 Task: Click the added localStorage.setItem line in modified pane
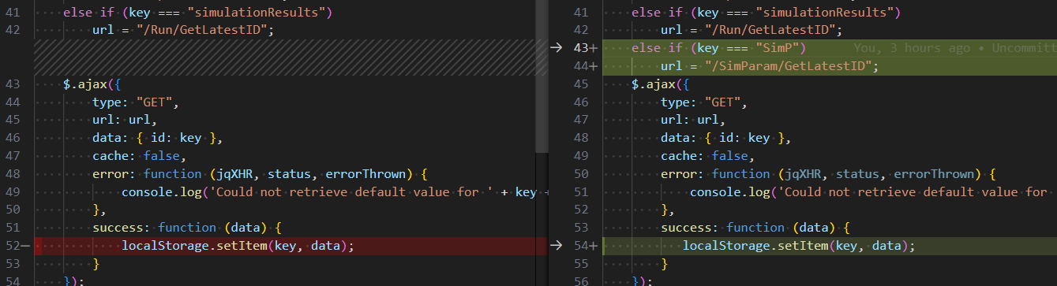pos(799,246)
